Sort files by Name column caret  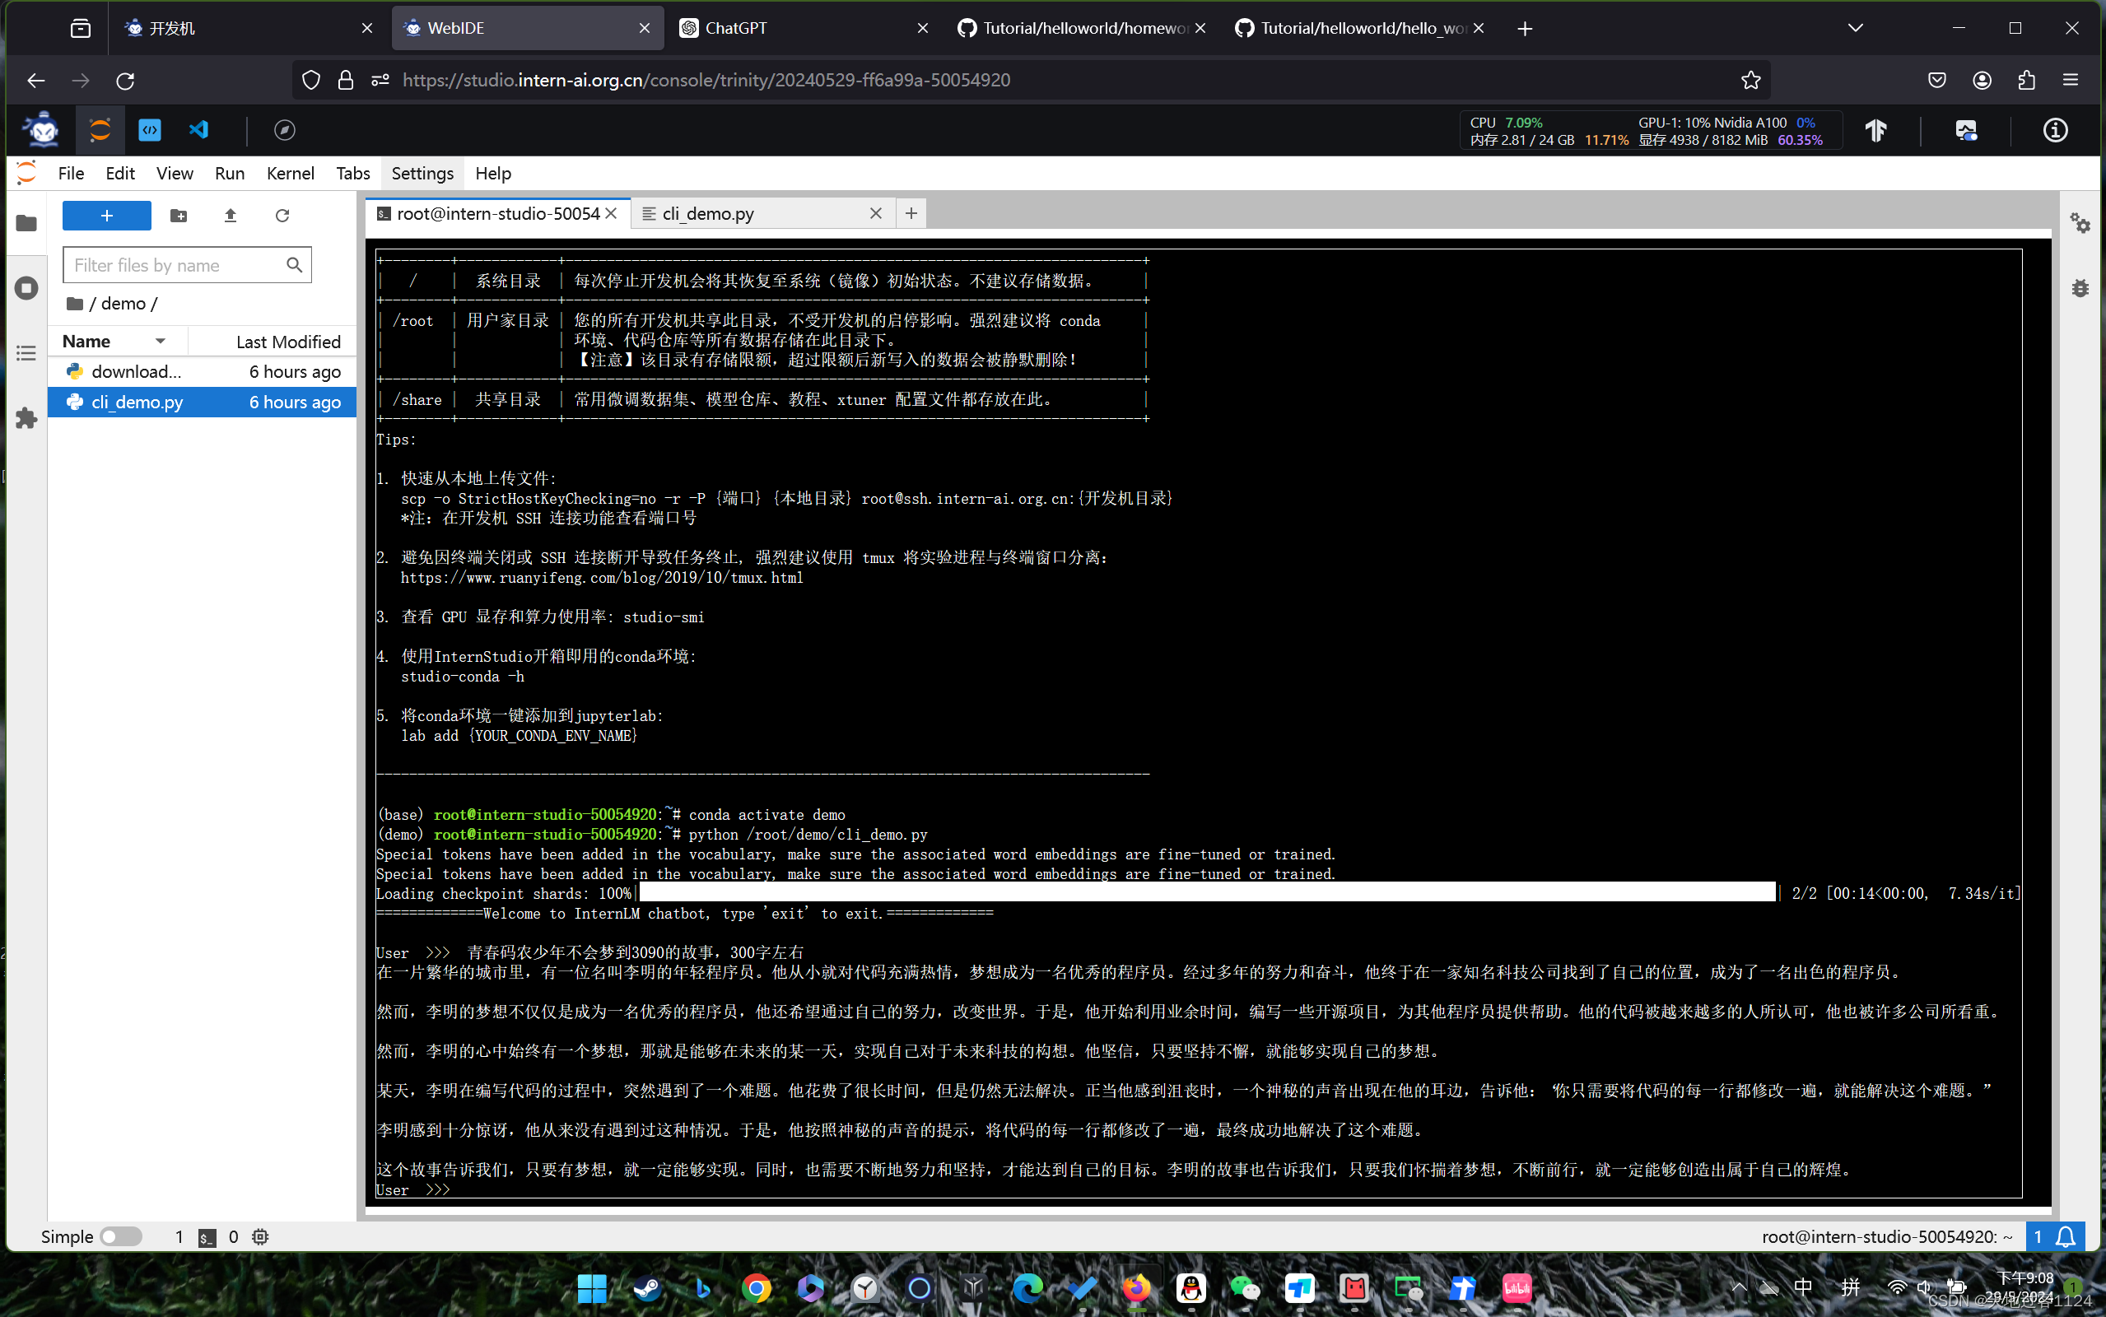tap(161, 342)
